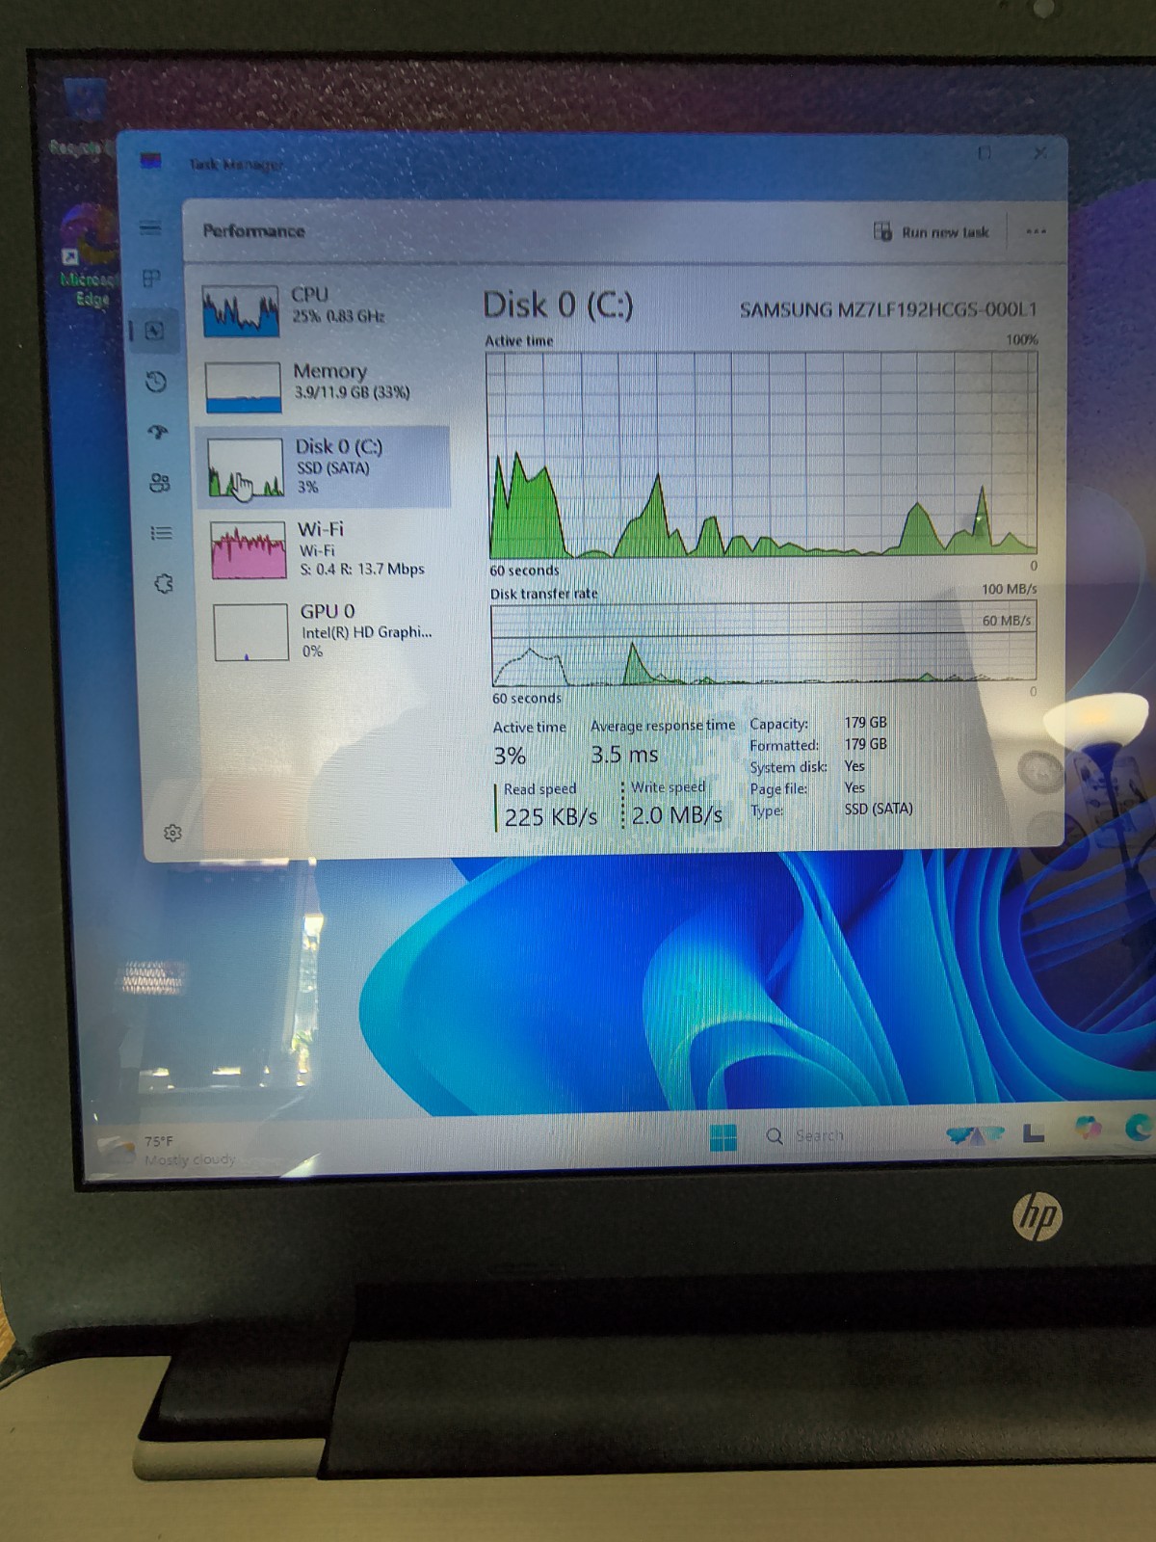Click the 2.0 MB/s write speed value
Screen dimensions: 1156x1542
point(677,815)
